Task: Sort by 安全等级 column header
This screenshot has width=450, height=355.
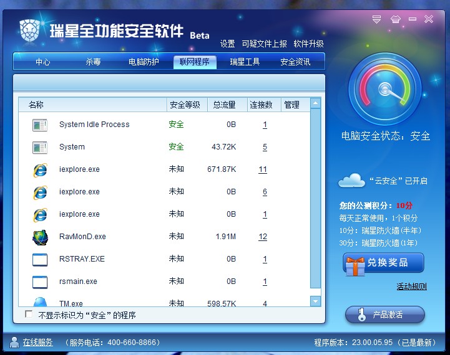Action: click(x=187, y=105)
